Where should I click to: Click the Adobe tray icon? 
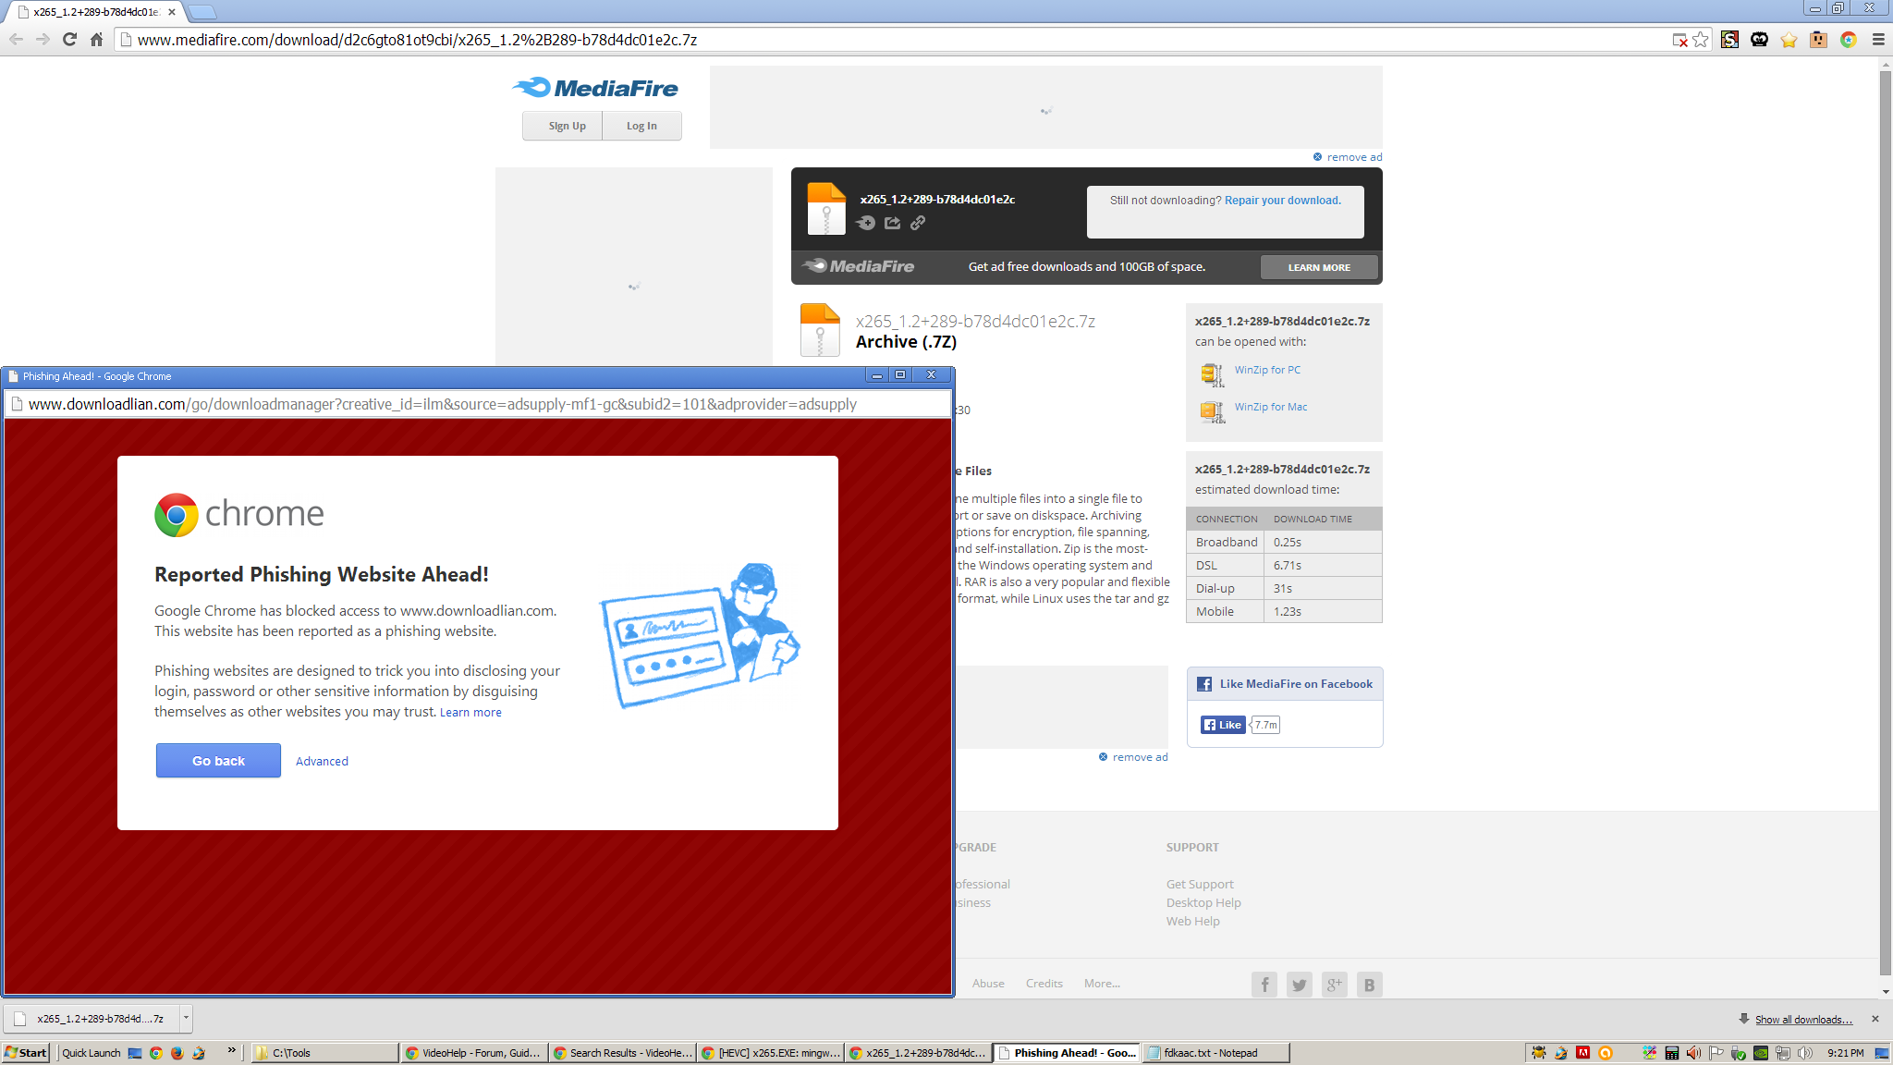coord(1582,1053)
